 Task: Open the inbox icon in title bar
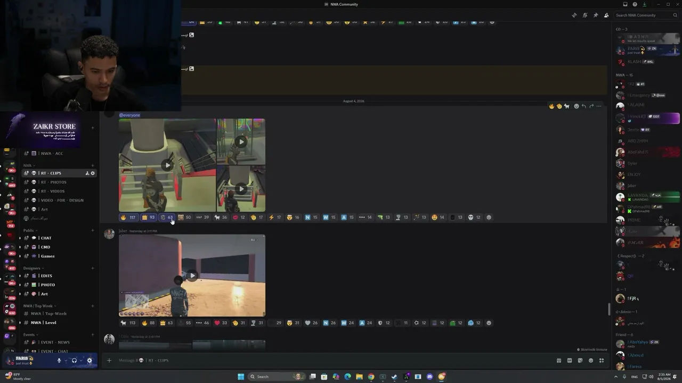(626, 4)
